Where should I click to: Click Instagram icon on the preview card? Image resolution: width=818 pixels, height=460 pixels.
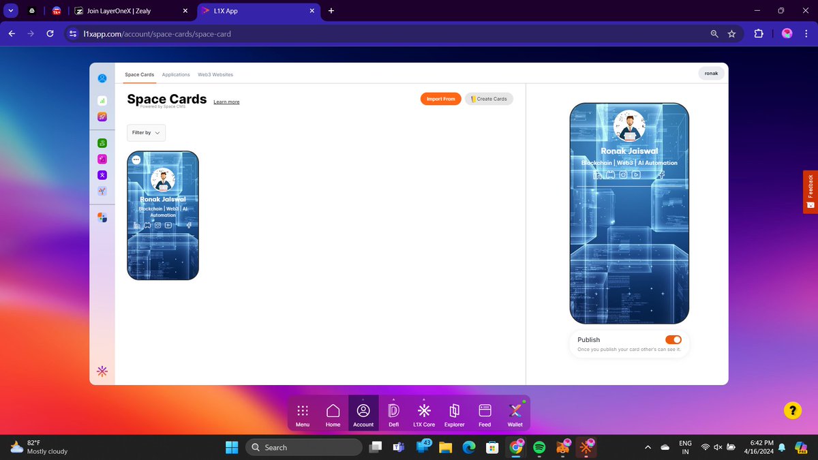click(623, 174)
